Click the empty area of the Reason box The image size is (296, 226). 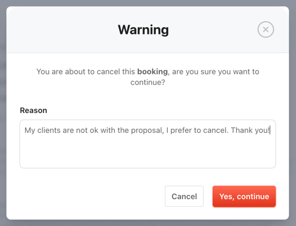tap(148, 153)
